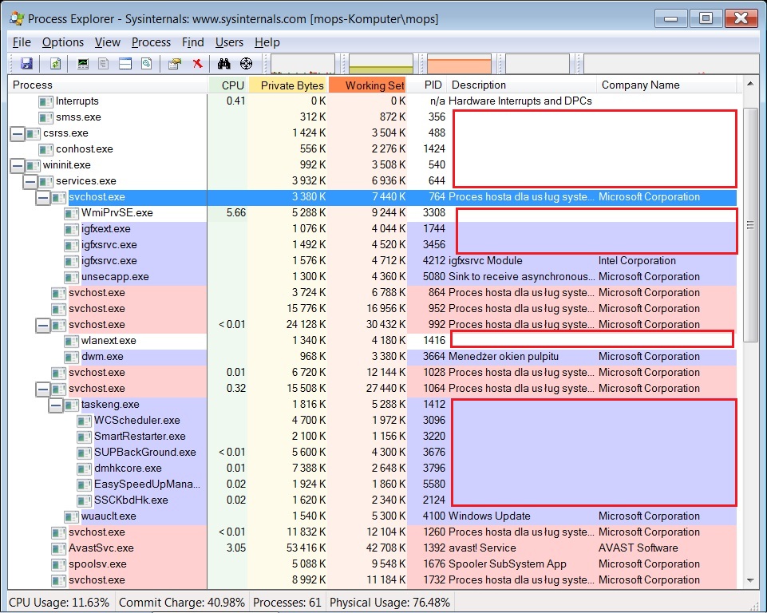
Task: Select the unsecapp.exe process
Action: (372, 277)
